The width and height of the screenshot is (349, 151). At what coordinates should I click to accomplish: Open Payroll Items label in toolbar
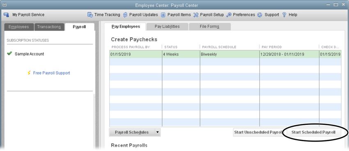pyautogui.click(x=179, y=15)
